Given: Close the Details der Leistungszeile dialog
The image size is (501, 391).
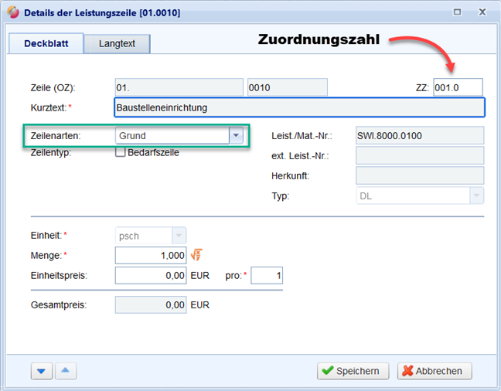Looking at the screenshot, I should [482, 12].
